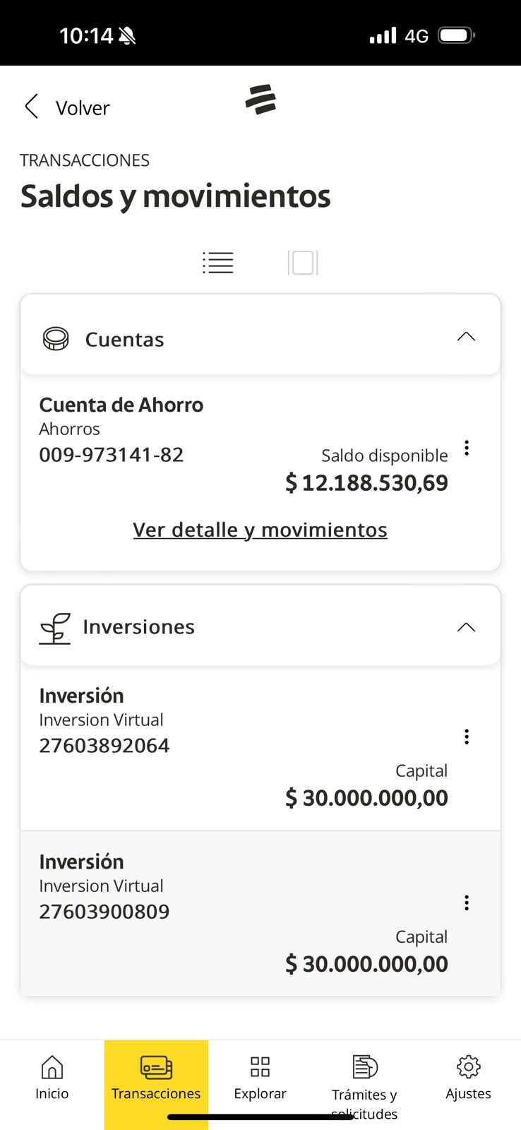Open options for investment 27603900809

467,903
